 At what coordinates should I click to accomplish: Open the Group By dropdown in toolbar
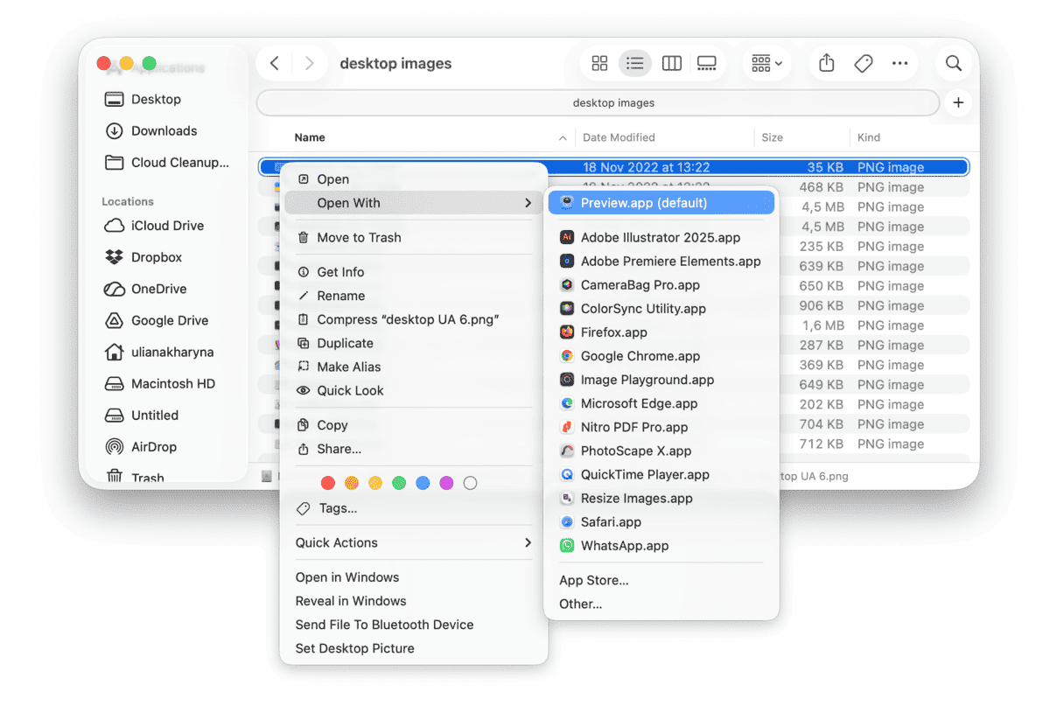coord(767,63)
